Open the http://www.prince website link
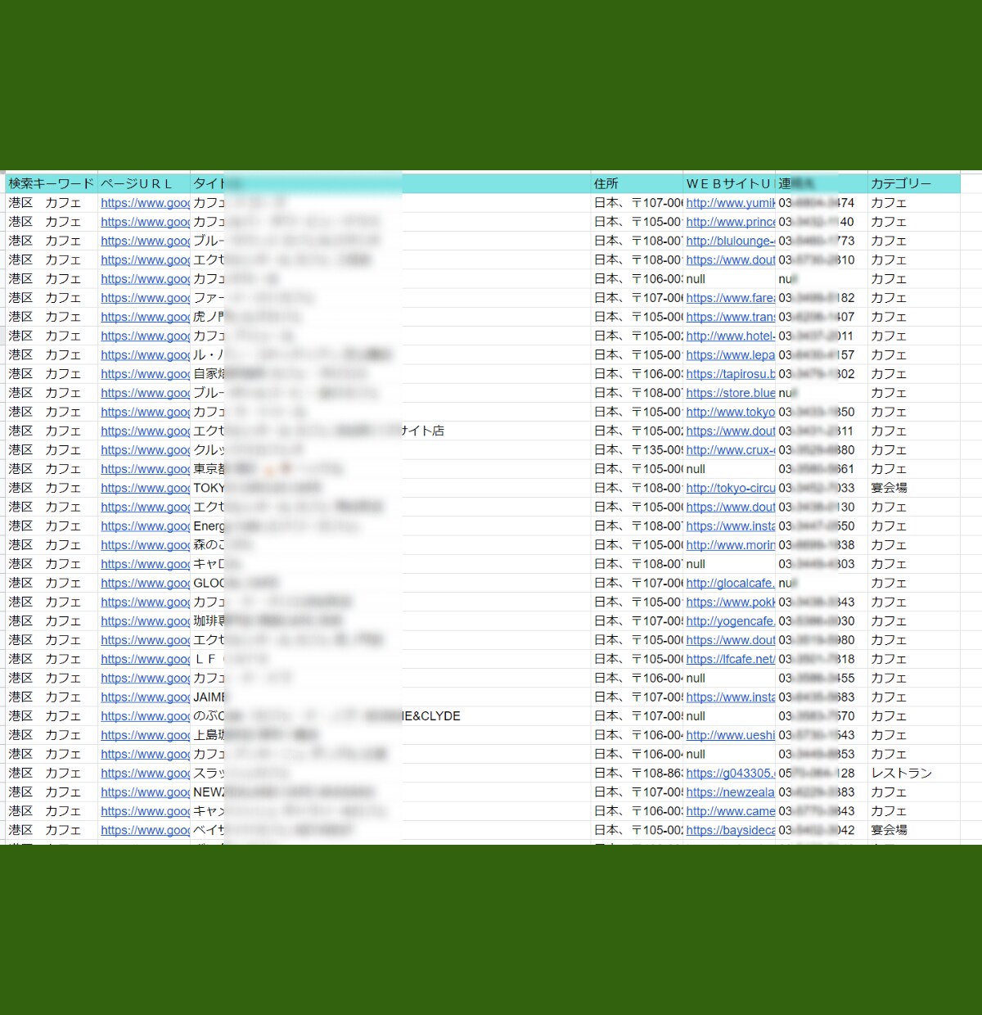 click(x=731, y=222)
